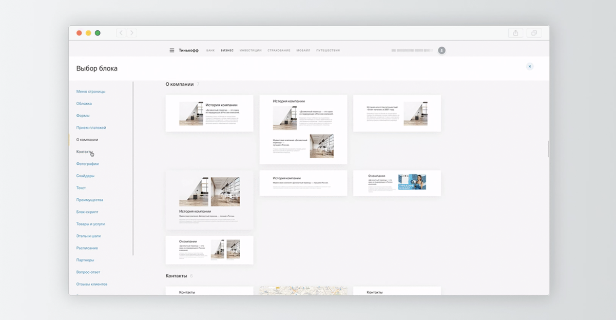
Task: Open the БИЗНЕС navigation item
Action: [x=227, y=50]
